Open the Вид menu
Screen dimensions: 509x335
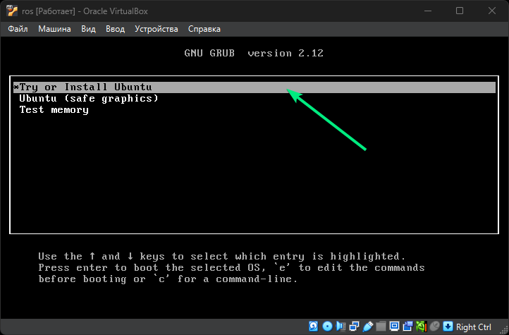coord(88,29)
